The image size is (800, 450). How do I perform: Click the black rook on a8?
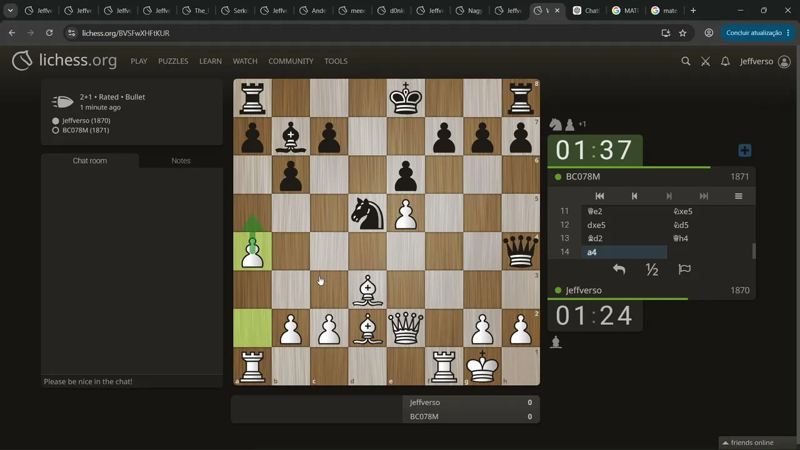pyautogui.click(x=252, y=98)
